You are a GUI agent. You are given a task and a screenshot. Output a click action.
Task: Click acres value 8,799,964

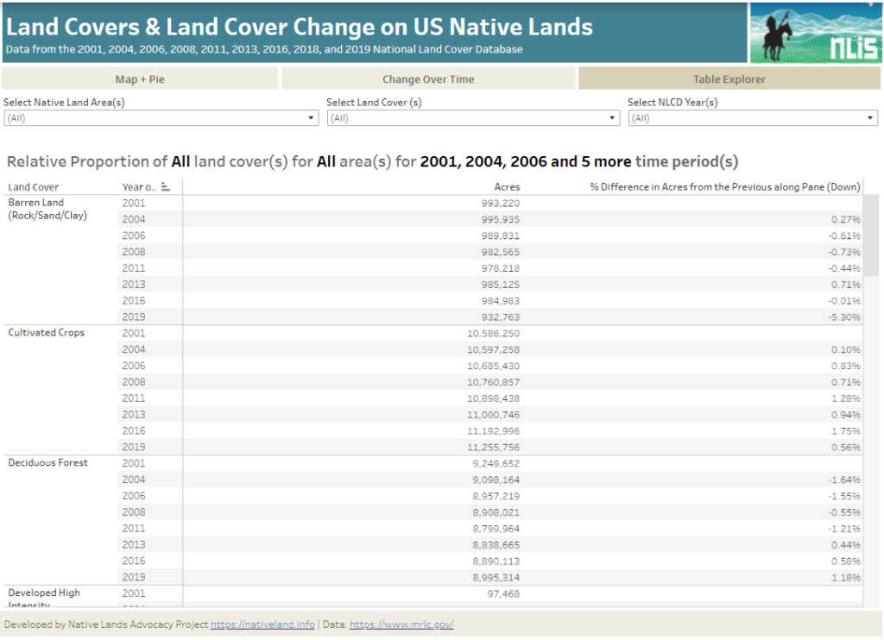pyautogui.click(x=496, y=529)
